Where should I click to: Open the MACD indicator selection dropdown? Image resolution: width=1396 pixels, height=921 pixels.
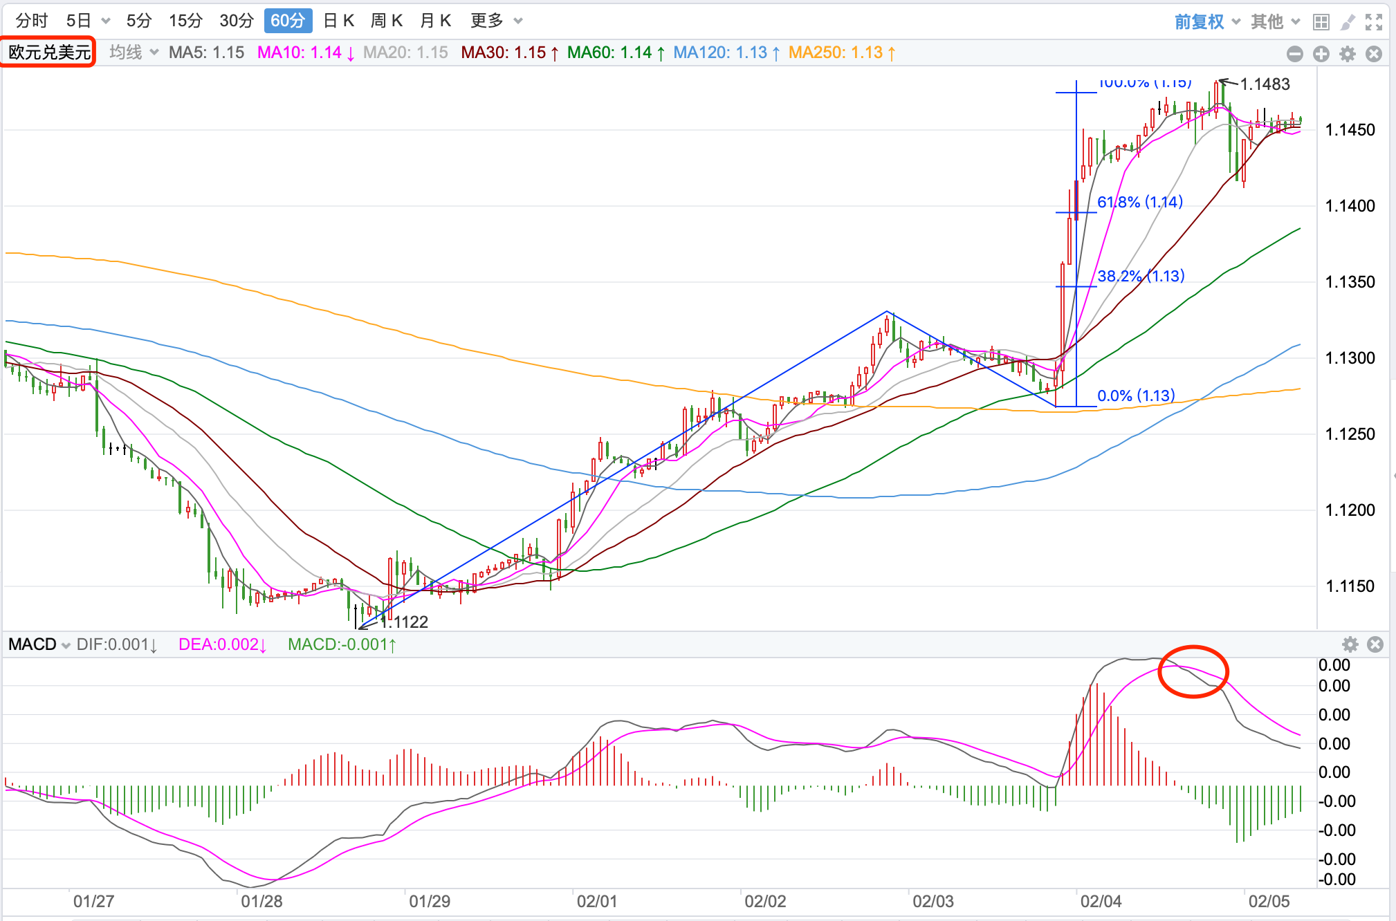pyautogui.click(x=39, y=644)
